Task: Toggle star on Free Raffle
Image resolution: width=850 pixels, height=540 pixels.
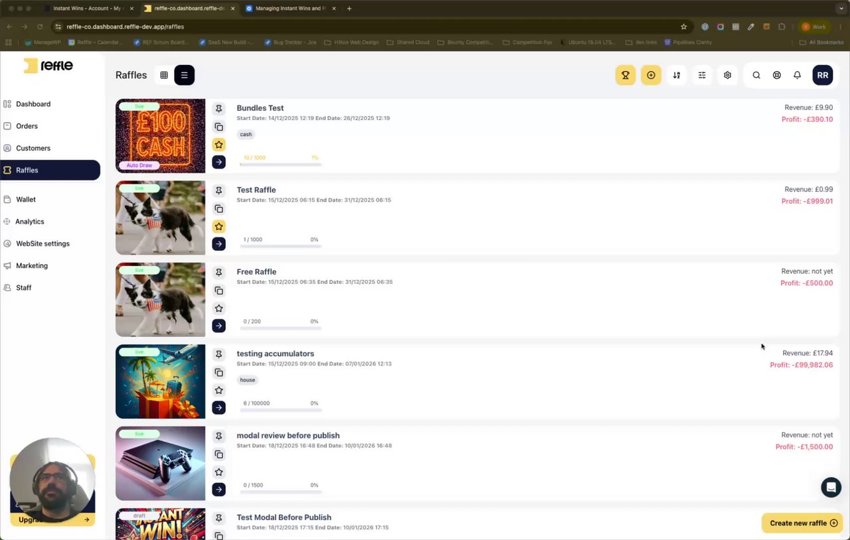Action: 218,308
